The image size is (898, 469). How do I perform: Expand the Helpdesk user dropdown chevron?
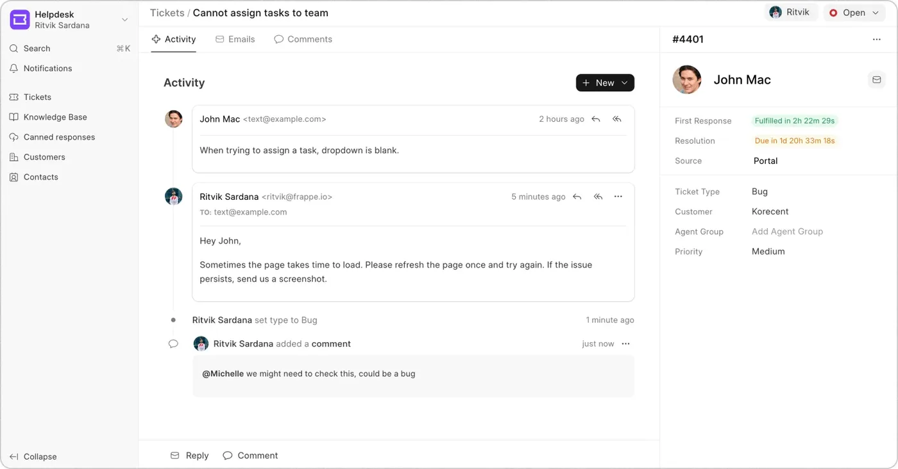click(x=125, y=20)
